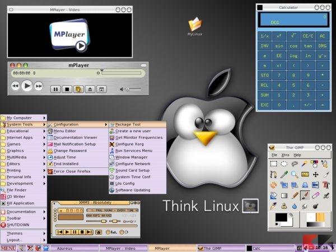Image resolution: width=336 pixels, height=252 pixels.
Task: Expand the Documentation submenu
Action: pyautogui.click(x=24, y=212)
